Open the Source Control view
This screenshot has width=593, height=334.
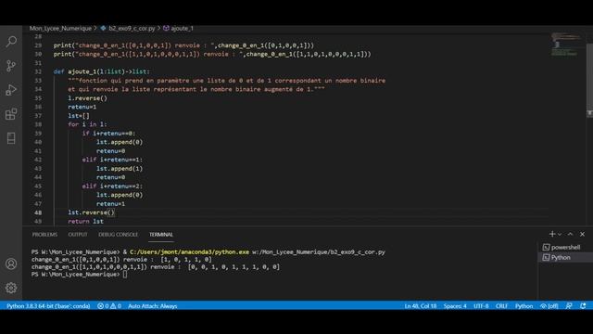coord(11,66)
